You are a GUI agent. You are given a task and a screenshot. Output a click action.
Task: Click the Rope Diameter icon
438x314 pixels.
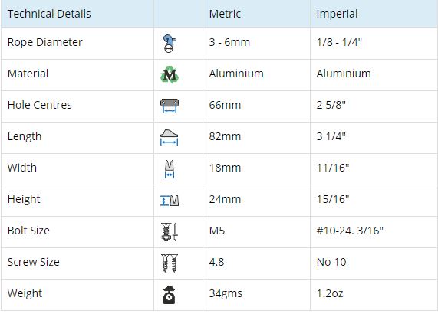tap(170, 44)
